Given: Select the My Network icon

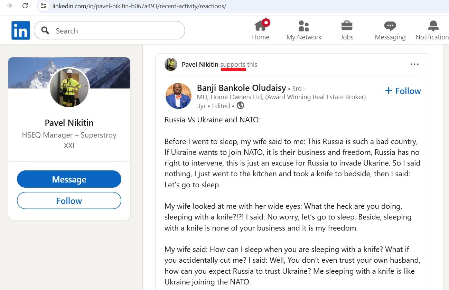Looking at the screenshot, I should click(x=303, y=26).
